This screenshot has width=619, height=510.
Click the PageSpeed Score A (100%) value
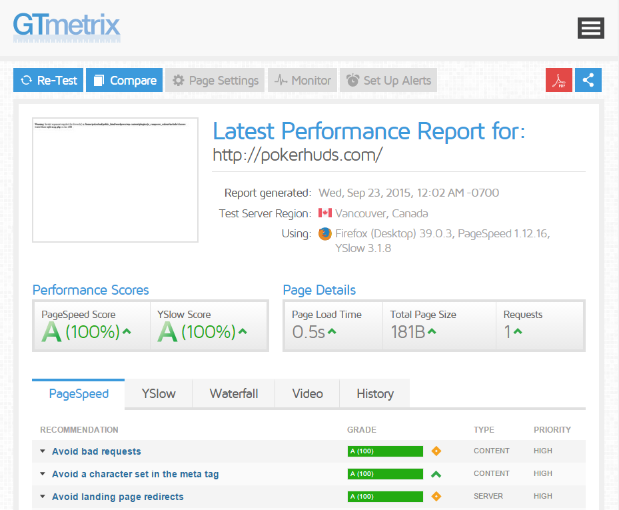click(81, 332)
